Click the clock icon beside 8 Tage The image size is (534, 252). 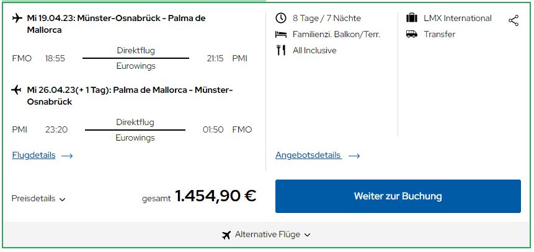coord(281,18)
